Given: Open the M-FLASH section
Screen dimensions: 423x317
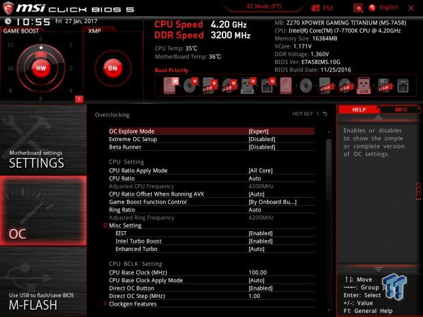Looking at the screenshot, I should tap(43, 282).
